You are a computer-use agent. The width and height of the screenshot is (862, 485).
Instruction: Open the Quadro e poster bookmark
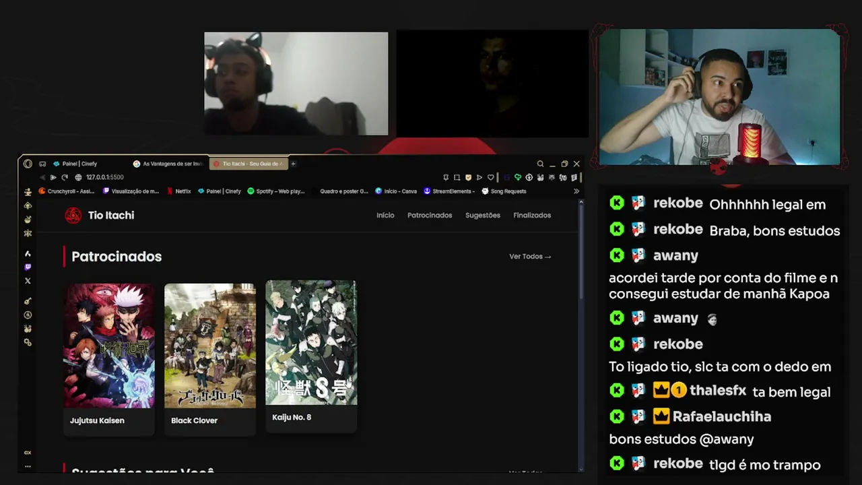340,191
